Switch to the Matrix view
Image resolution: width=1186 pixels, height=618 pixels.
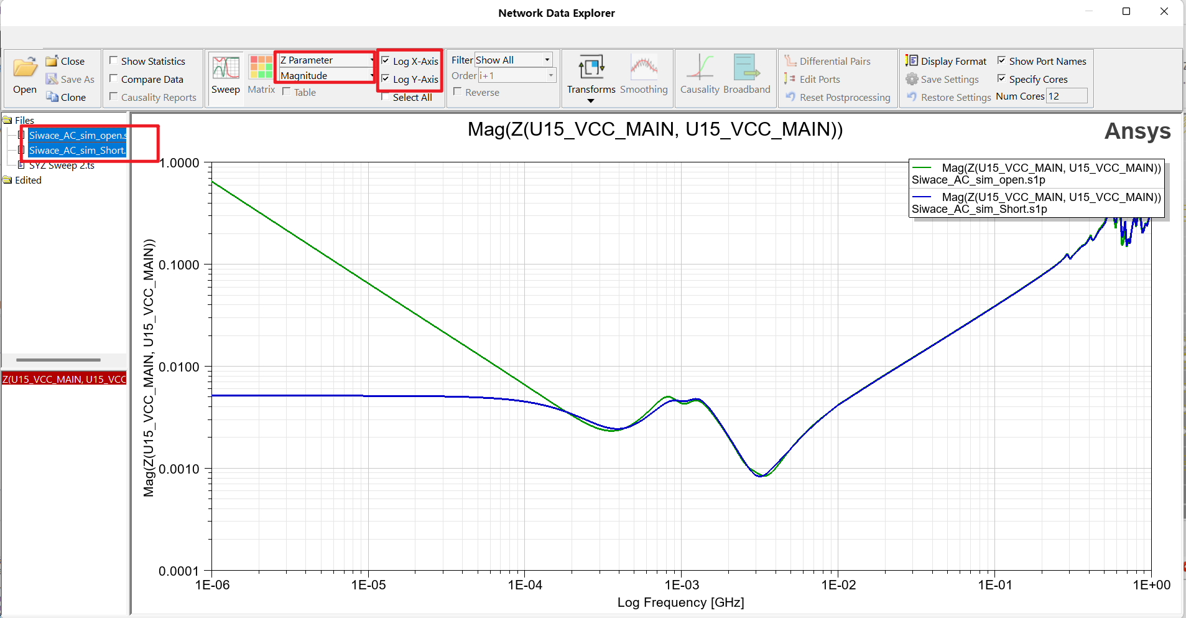point(261,75)
